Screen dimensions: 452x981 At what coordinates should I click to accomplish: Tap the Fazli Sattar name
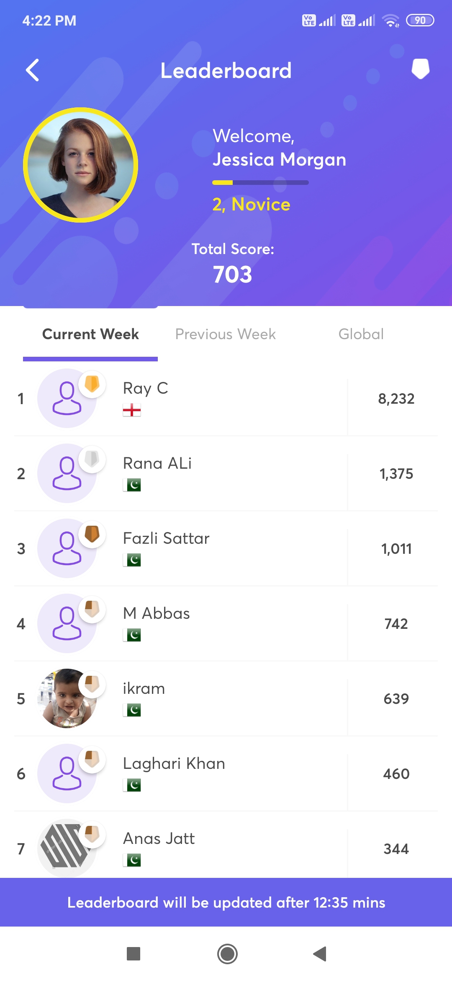(x=166, y=538)
